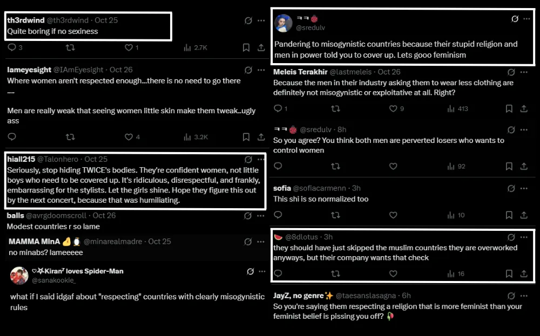The width and height of the screenshot is (540, 336).
Task: Visit Meleis Terakhir's profile name
Action: (x=299, y=72)
